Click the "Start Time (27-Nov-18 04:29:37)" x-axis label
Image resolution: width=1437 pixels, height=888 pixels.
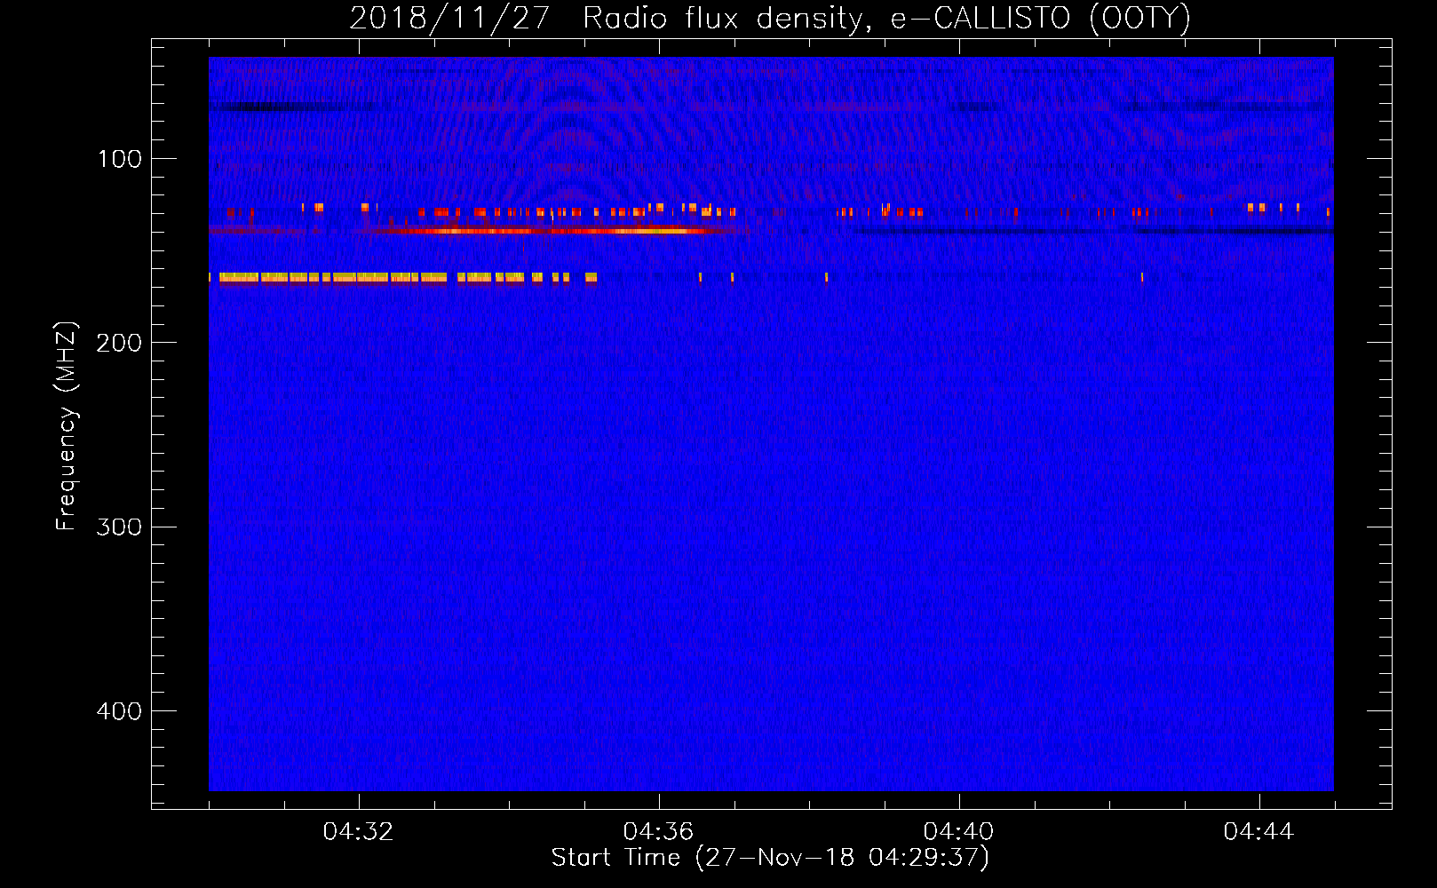pos(770,858)
